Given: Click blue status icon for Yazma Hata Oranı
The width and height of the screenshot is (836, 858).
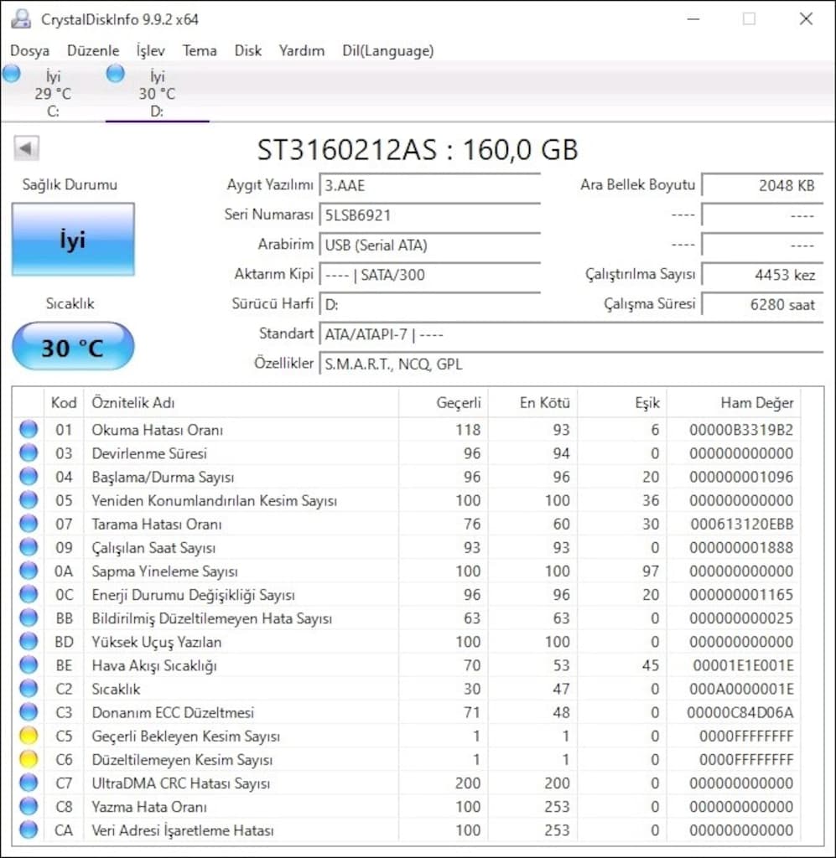Looking at the screenshot, I should (x=29, y=806).
